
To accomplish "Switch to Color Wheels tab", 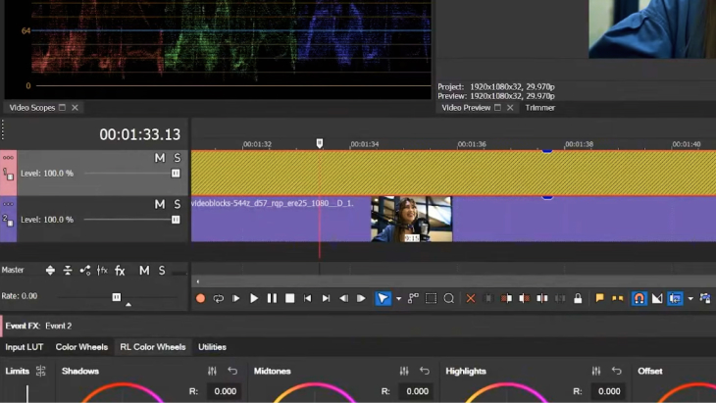I will (81, 347).
